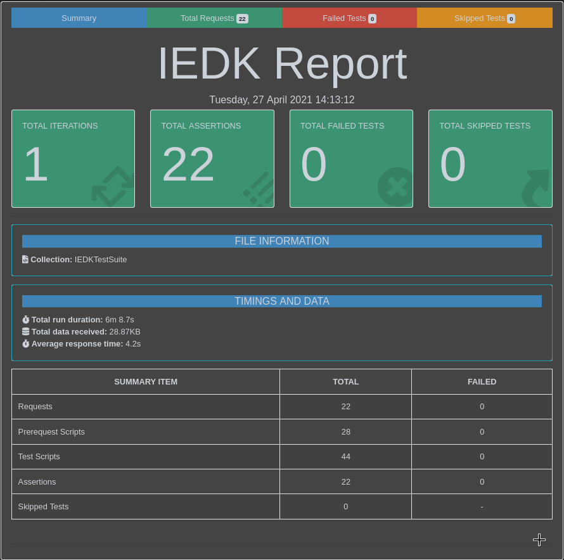Click the stopwatch icon beside Average response time
The height and width of the screenshot is (560, 564).
[x=25, y=343]
